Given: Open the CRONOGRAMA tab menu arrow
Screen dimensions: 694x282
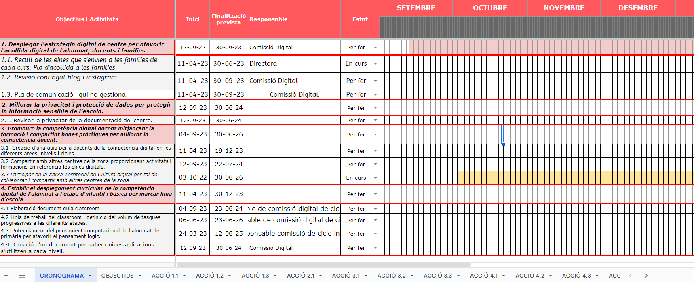Looking at the screenshot, I should 90,276.
